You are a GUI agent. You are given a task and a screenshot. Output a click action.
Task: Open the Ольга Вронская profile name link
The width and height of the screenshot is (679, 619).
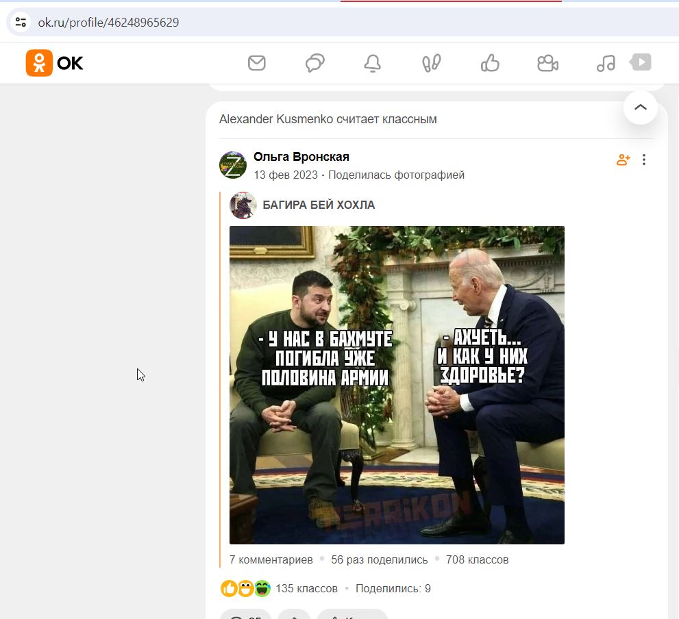(301, 157)
